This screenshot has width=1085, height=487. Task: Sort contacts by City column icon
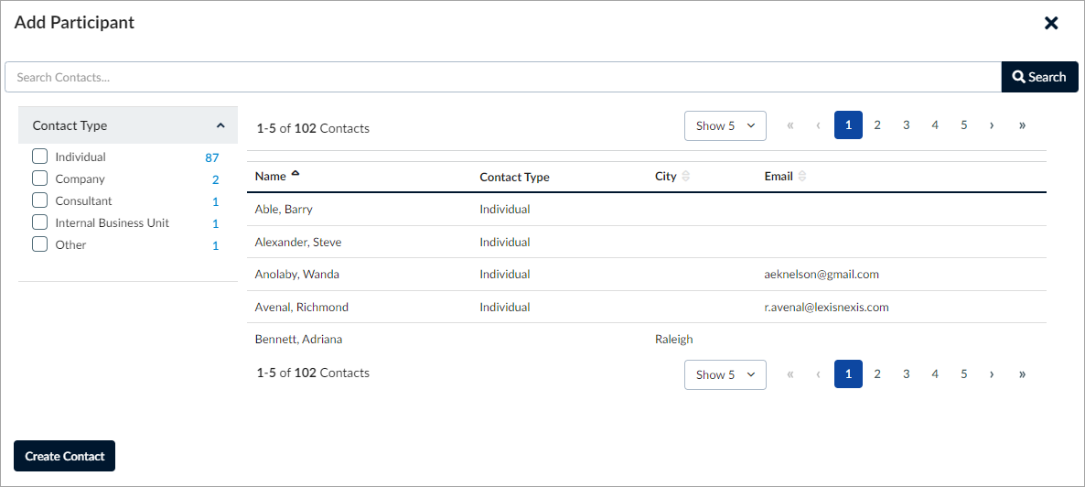tap(686, 176)
